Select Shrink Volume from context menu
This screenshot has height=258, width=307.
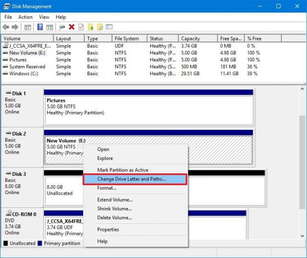(114, 208)
